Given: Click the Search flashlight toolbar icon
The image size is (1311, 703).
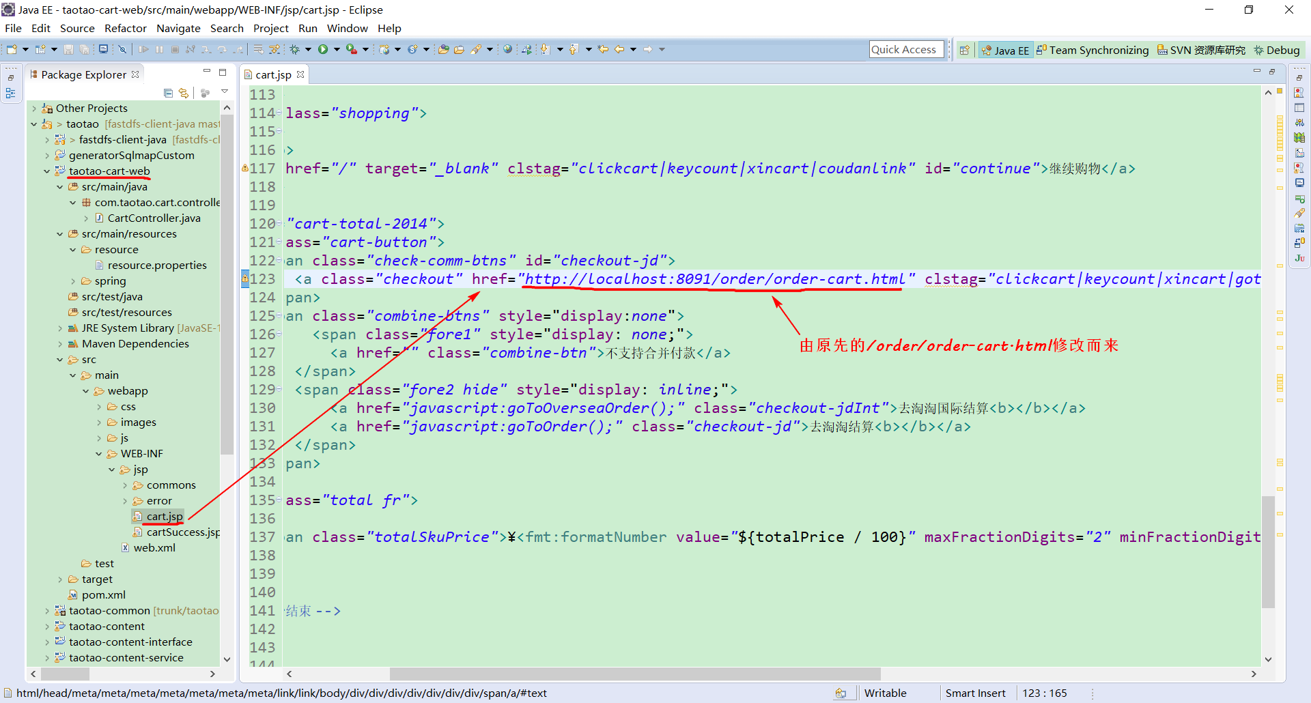Looking at the screenshot, I should click(x=477, y=49).
